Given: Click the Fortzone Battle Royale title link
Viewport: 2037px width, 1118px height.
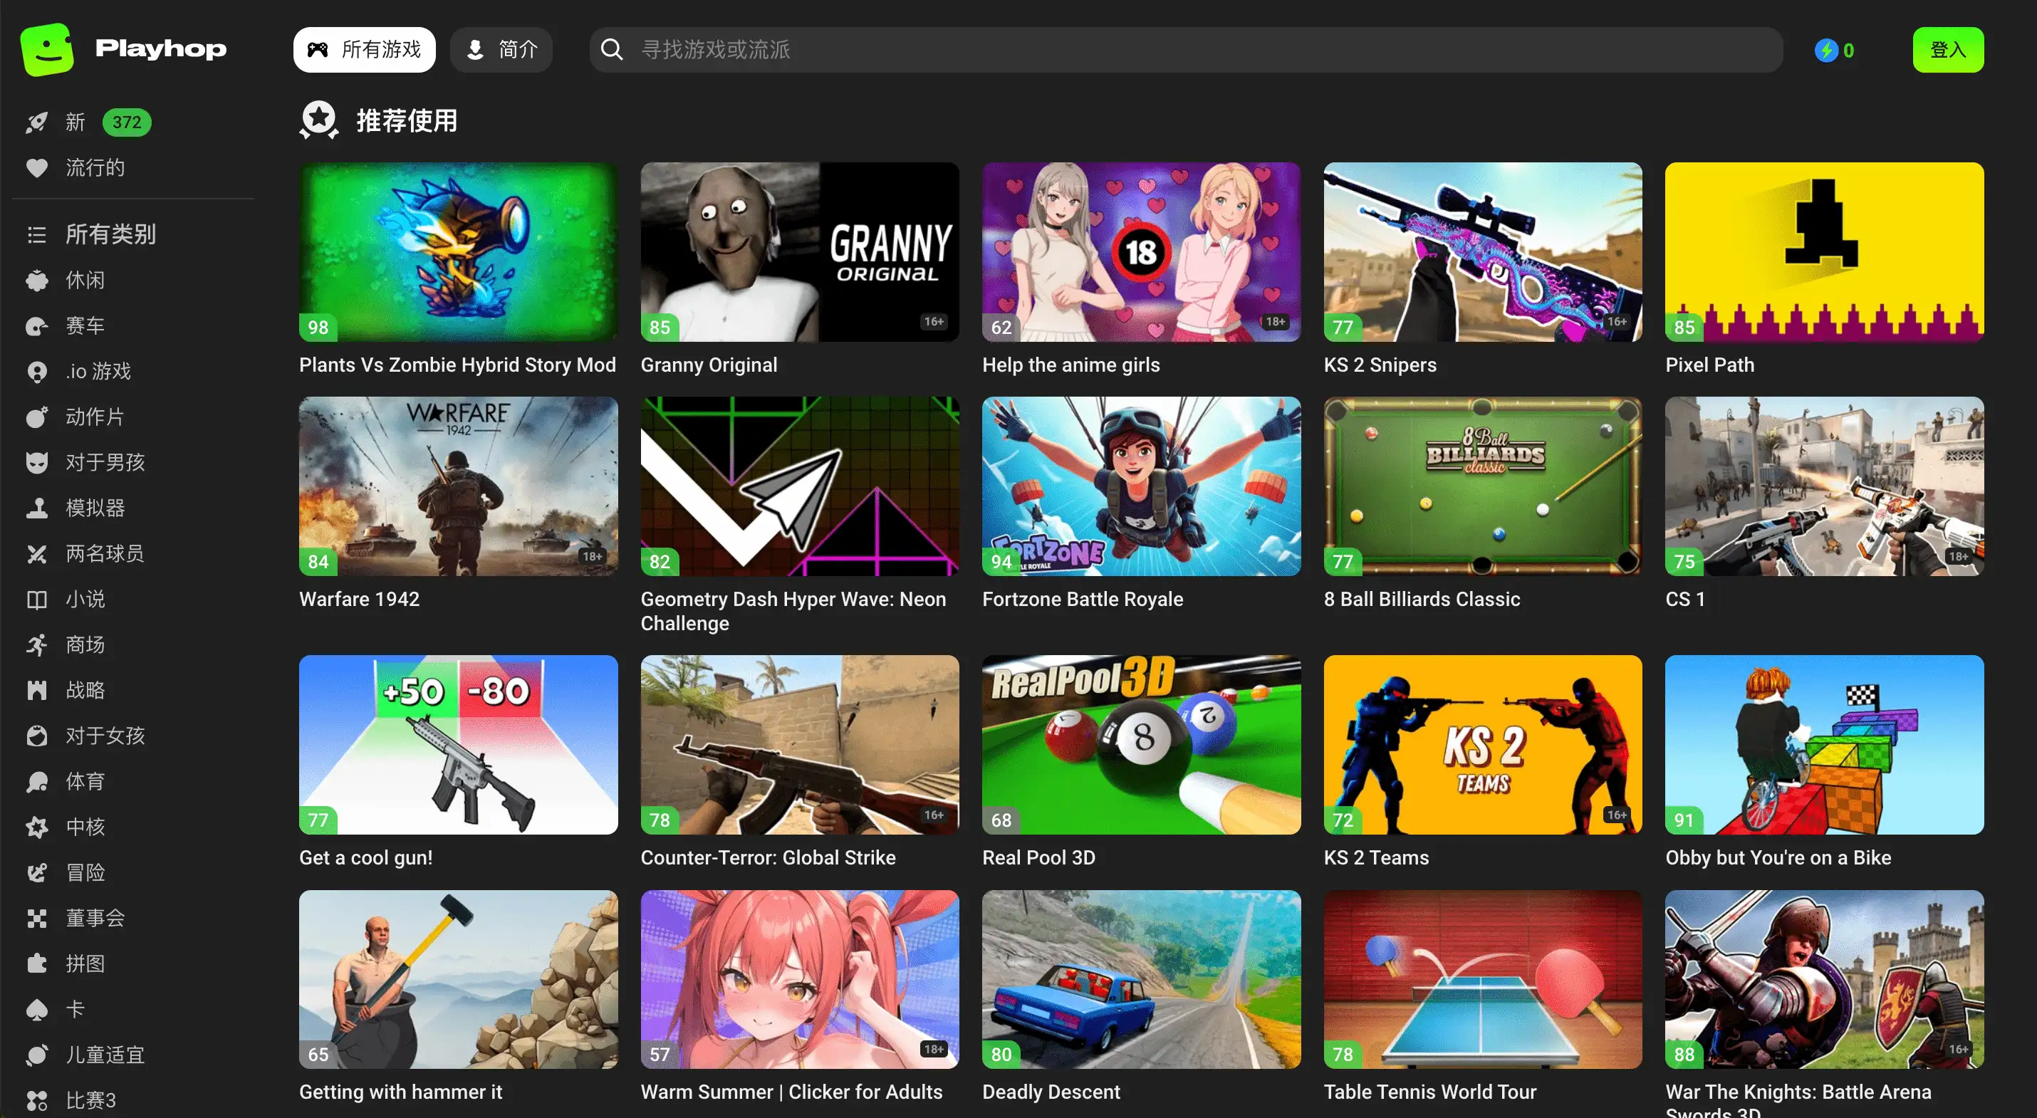Looking at the screenshot, I should click(x=1082, y=600).
